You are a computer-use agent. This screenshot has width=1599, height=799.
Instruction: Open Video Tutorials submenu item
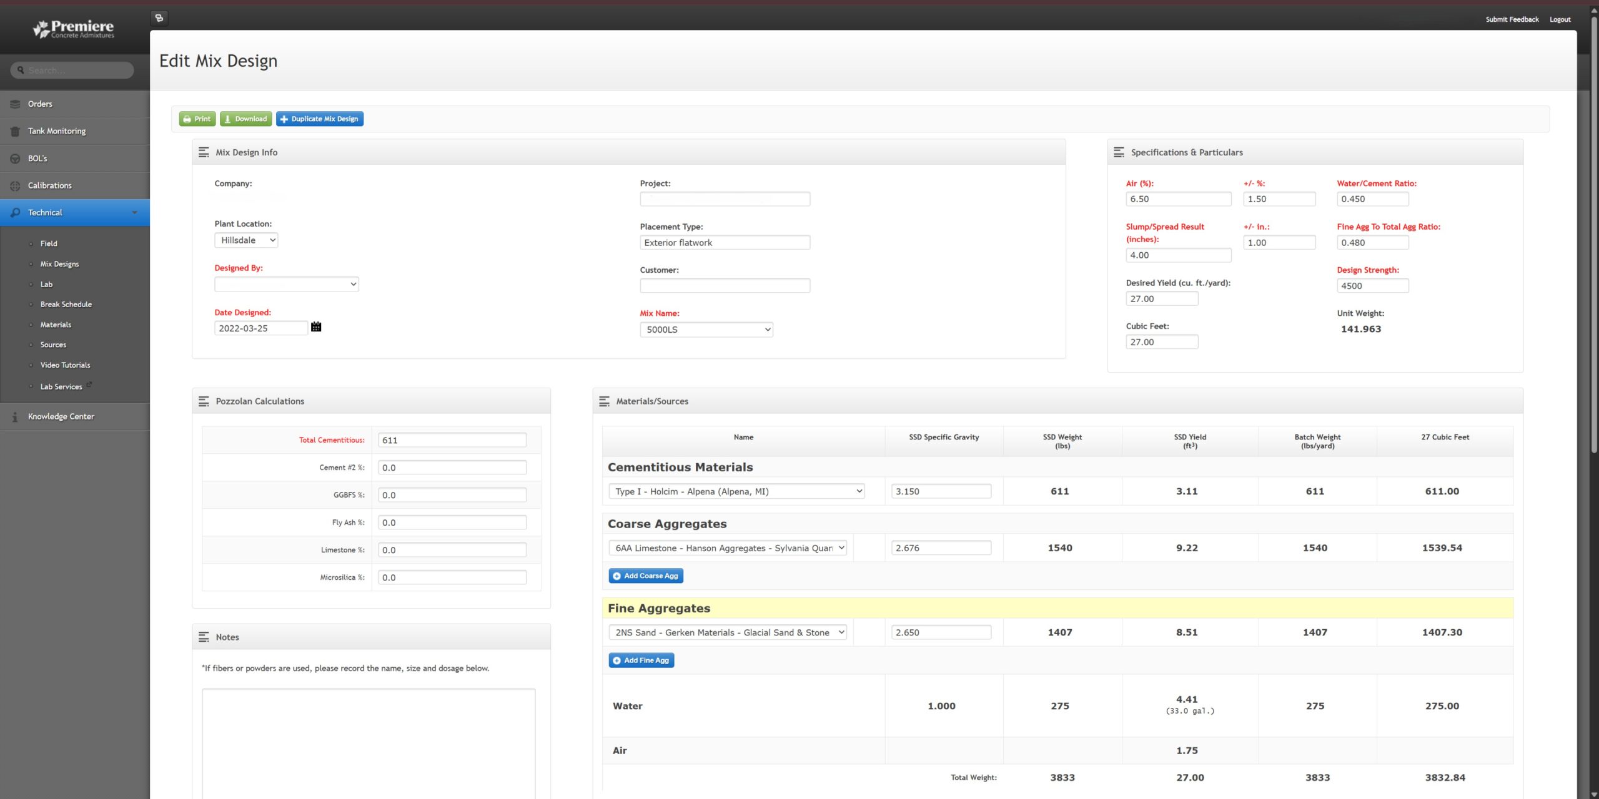pos(65,365)
